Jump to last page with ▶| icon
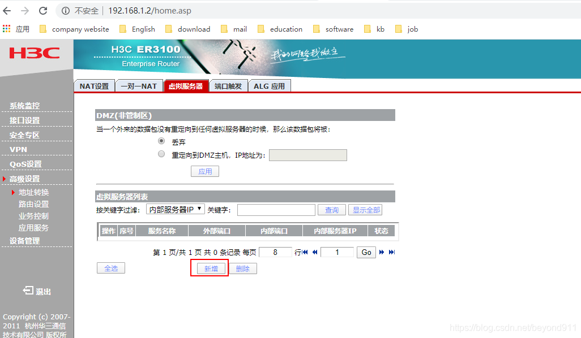Viewport: 581px width, 338px height. click(392, 252)
